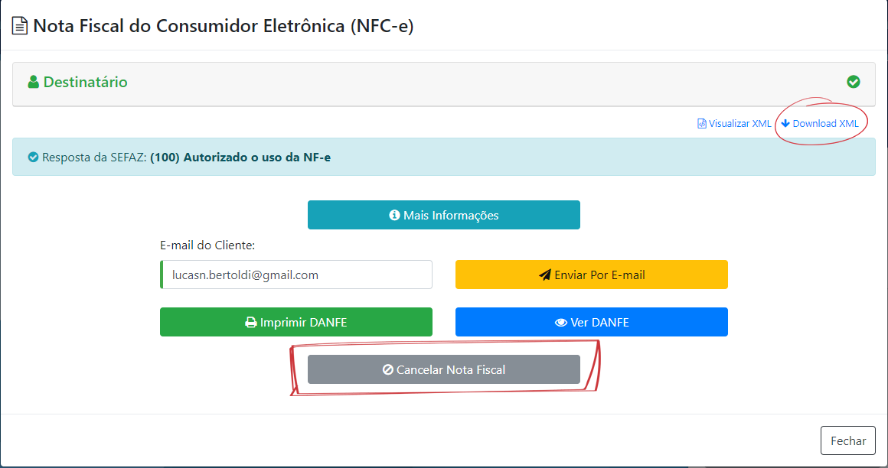Click the printer icon on Imprimir DANFE
Viewport: 888px width, 468px height.
click(x=251, y=322)
